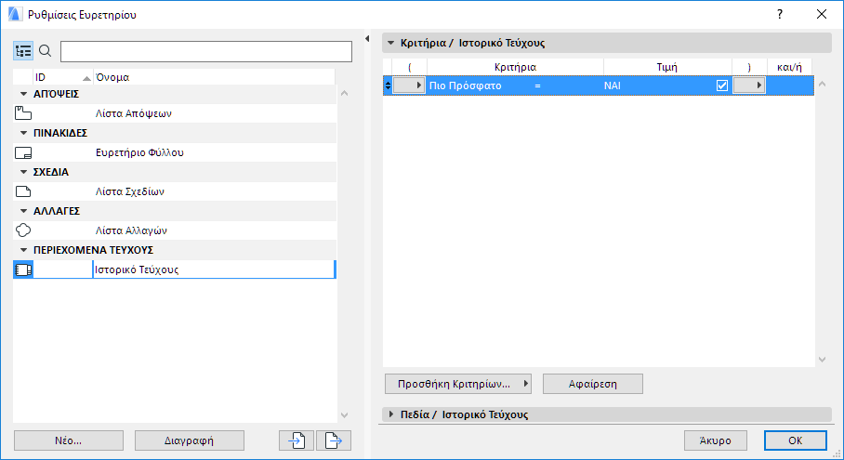Collapse the ΑΛΛΑΓΕΣ group

pyautogui.click(x=23, y=211)
